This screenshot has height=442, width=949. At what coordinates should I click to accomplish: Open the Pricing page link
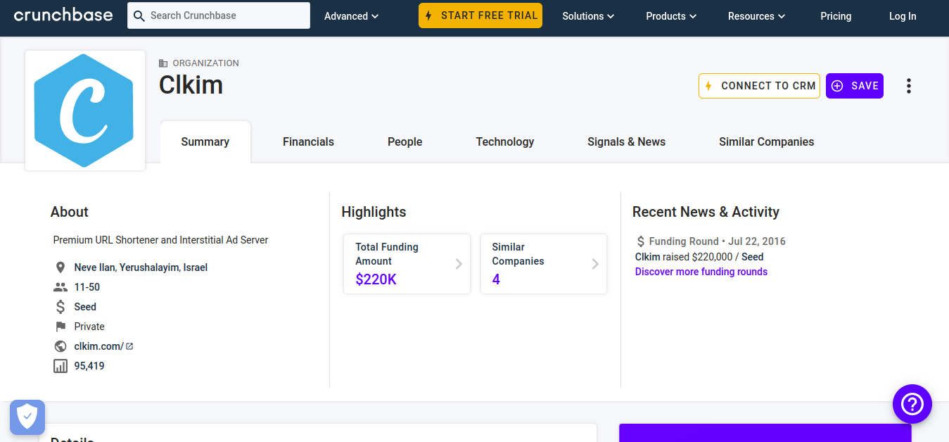coord(836,16)
